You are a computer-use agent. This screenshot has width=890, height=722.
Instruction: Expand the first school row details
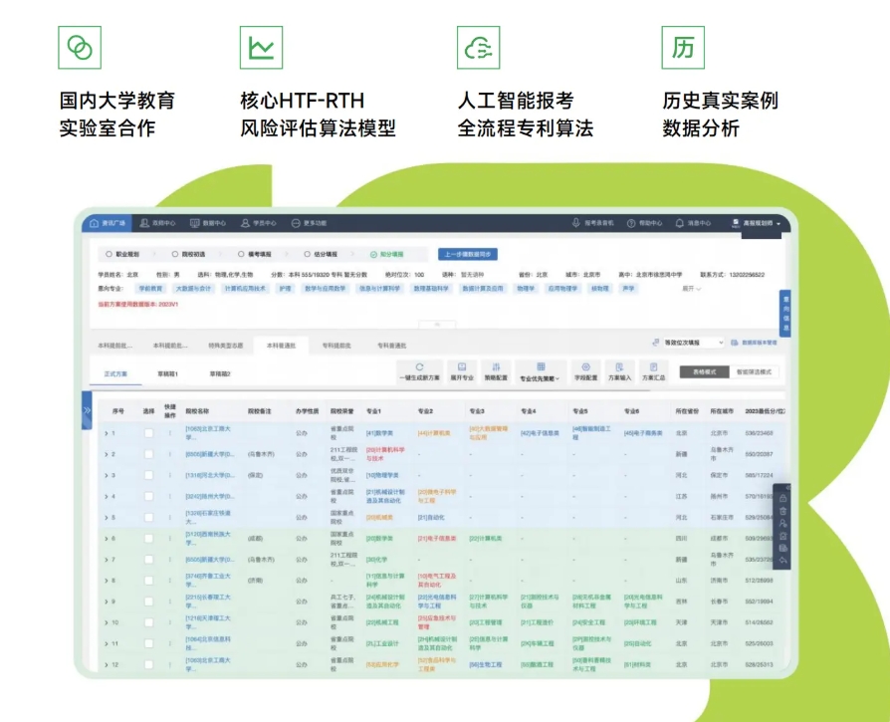coord(106,430)
